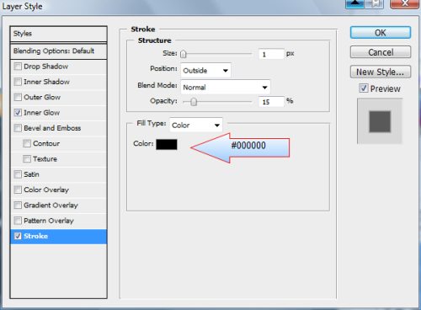Open the Position dropdown showing Outside
421x310 pixels.
(x=205, y=71)
